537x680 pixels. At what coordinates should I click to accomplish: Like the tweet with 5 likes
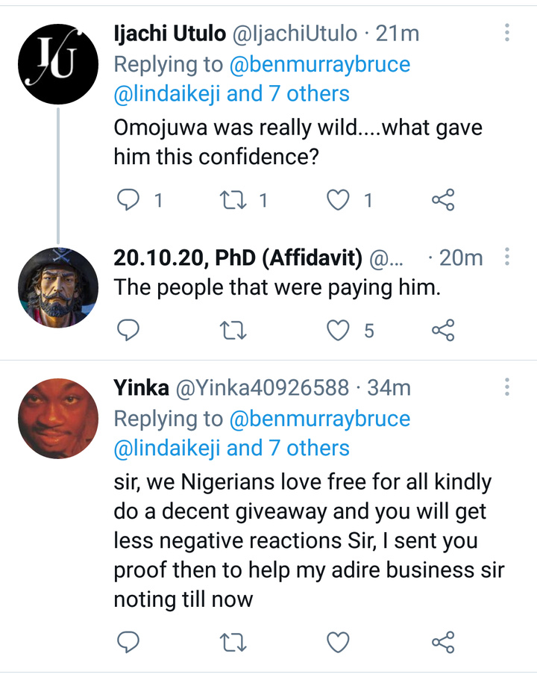(x=338, y=331)
